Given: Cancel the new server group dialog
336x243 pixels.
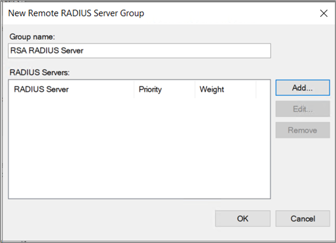Looking at the screenshot, I should tap(302, 219).
